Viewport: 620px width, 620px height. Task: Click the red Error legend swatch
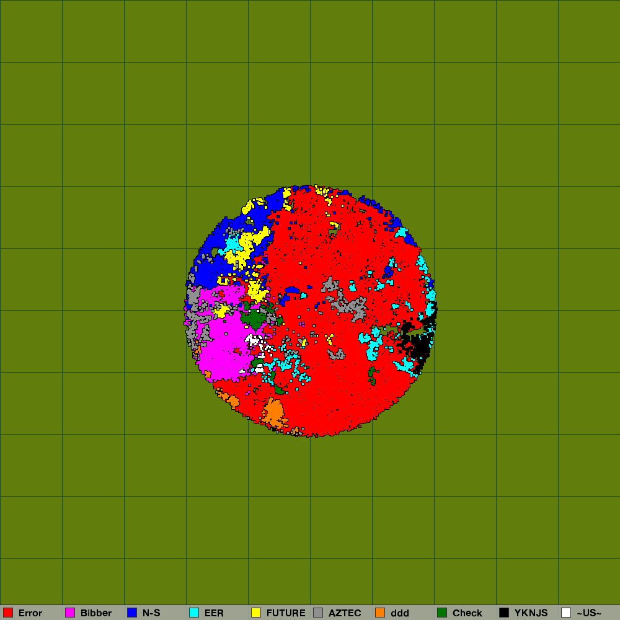click(x=8, y=613)
